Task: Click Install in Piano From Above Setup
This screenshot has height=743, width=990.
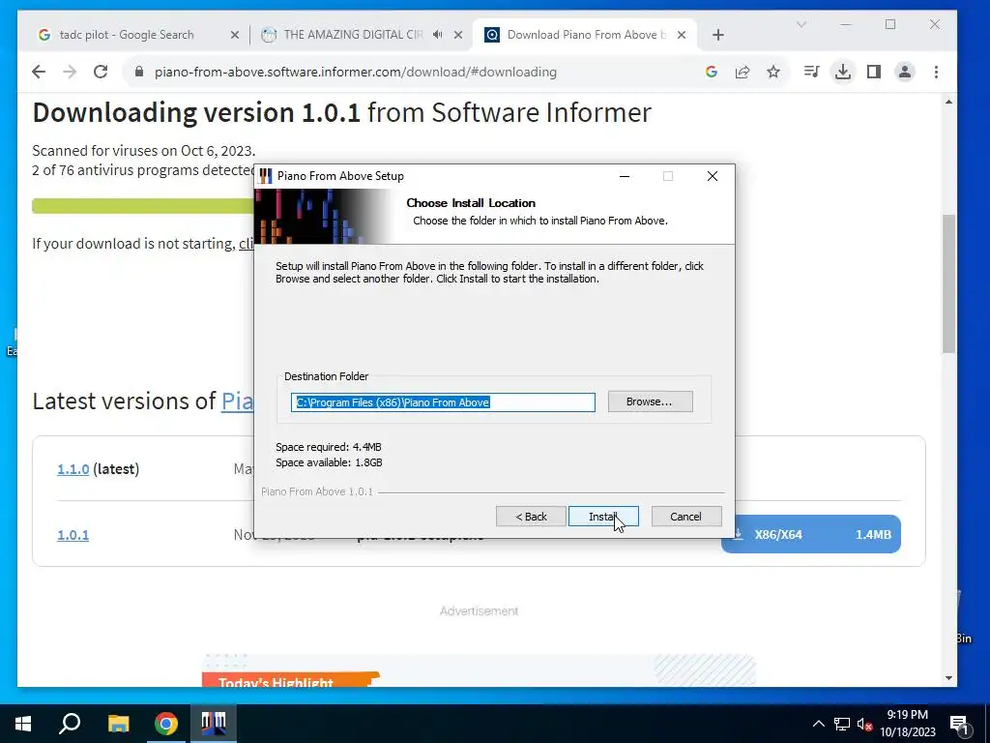Action: pyautogui.click(x=603, y=517)
